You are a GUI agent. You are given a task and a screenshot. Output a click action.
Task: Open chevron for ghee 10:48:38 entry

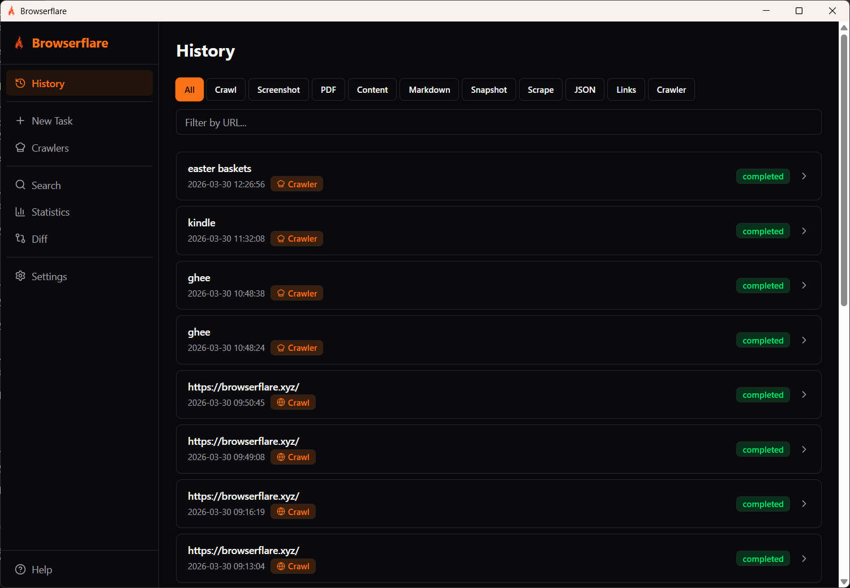(x=804, y=285)
